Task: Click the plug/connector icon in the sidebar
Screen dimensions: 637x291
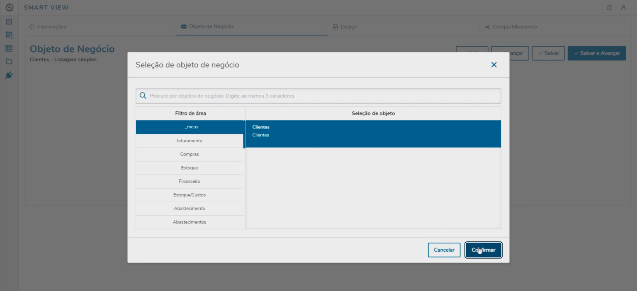Action: 9,75
